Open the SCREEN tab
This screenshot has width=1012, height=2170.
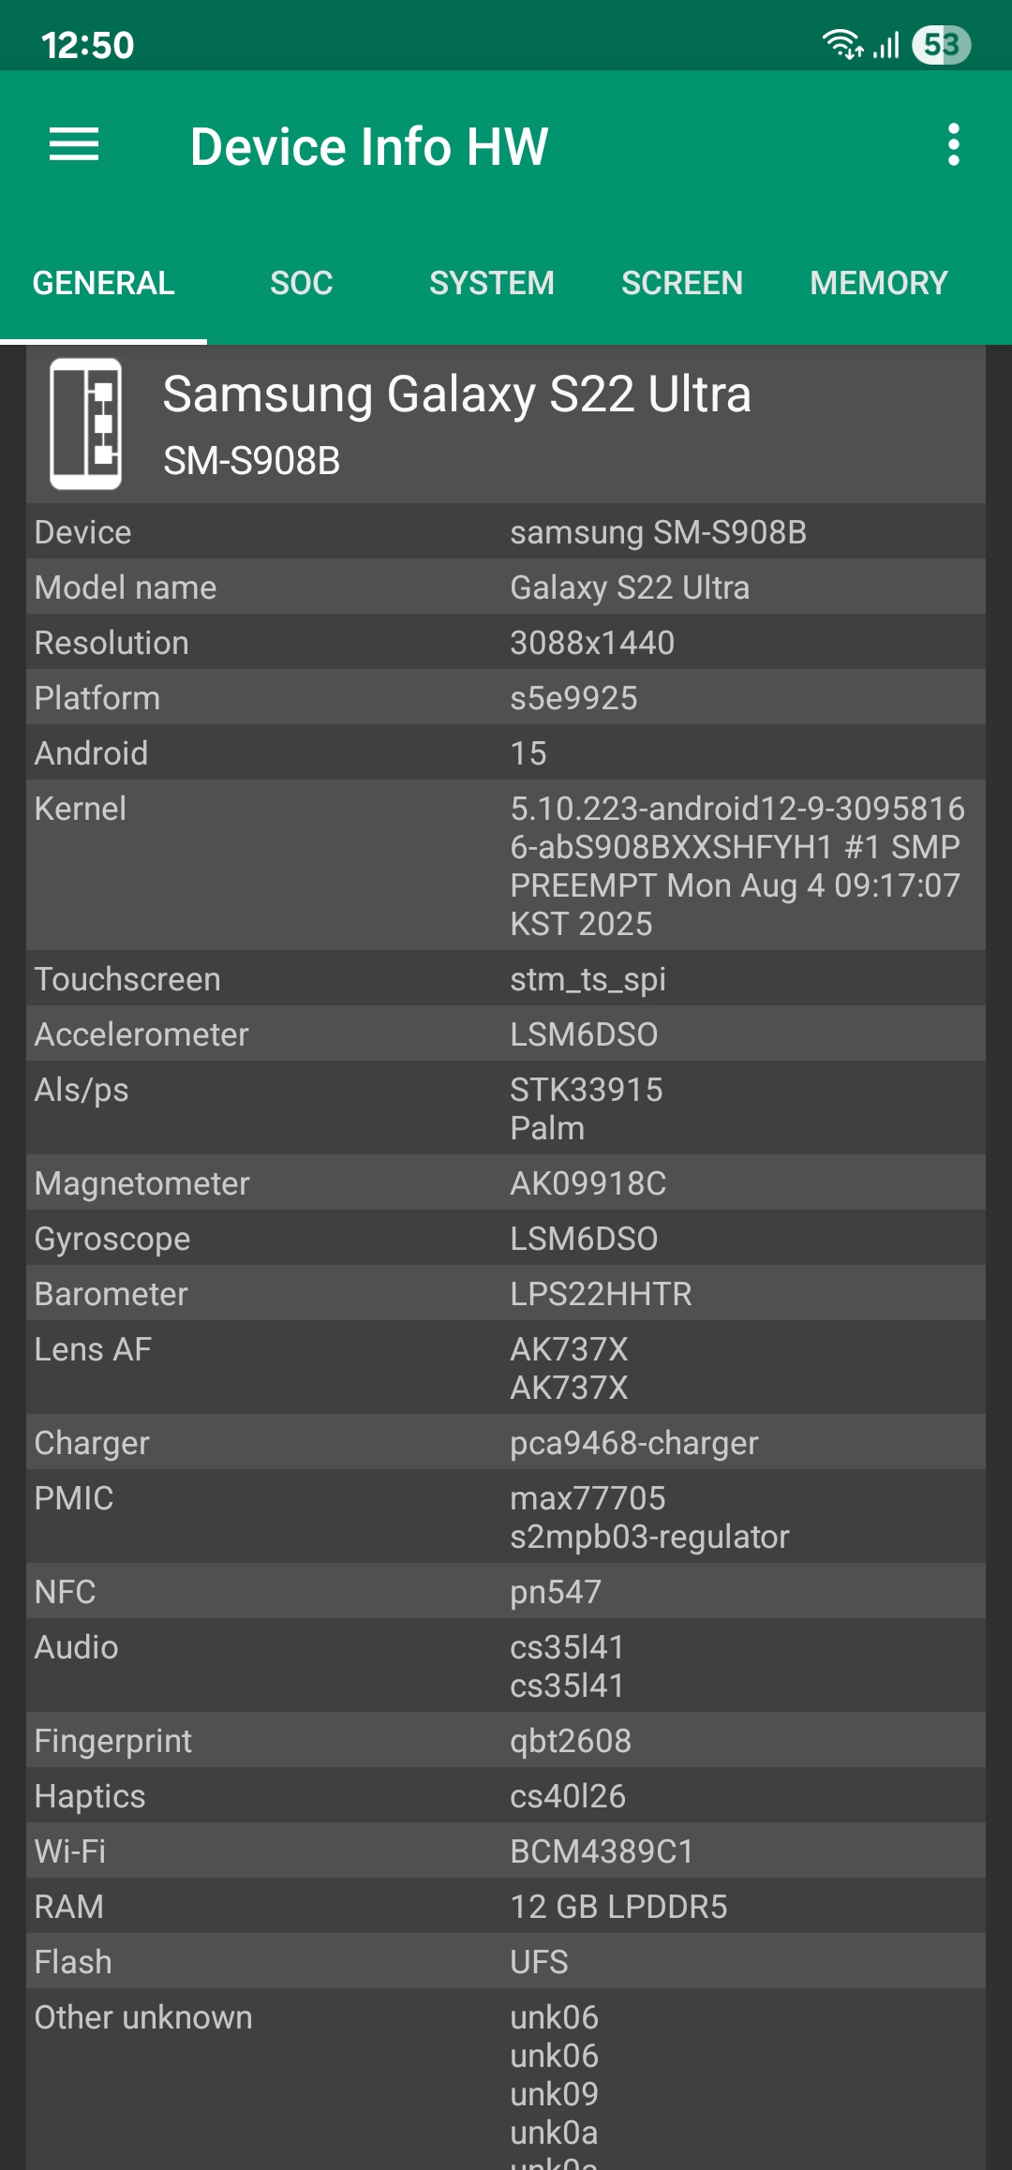tap(682, 283)
